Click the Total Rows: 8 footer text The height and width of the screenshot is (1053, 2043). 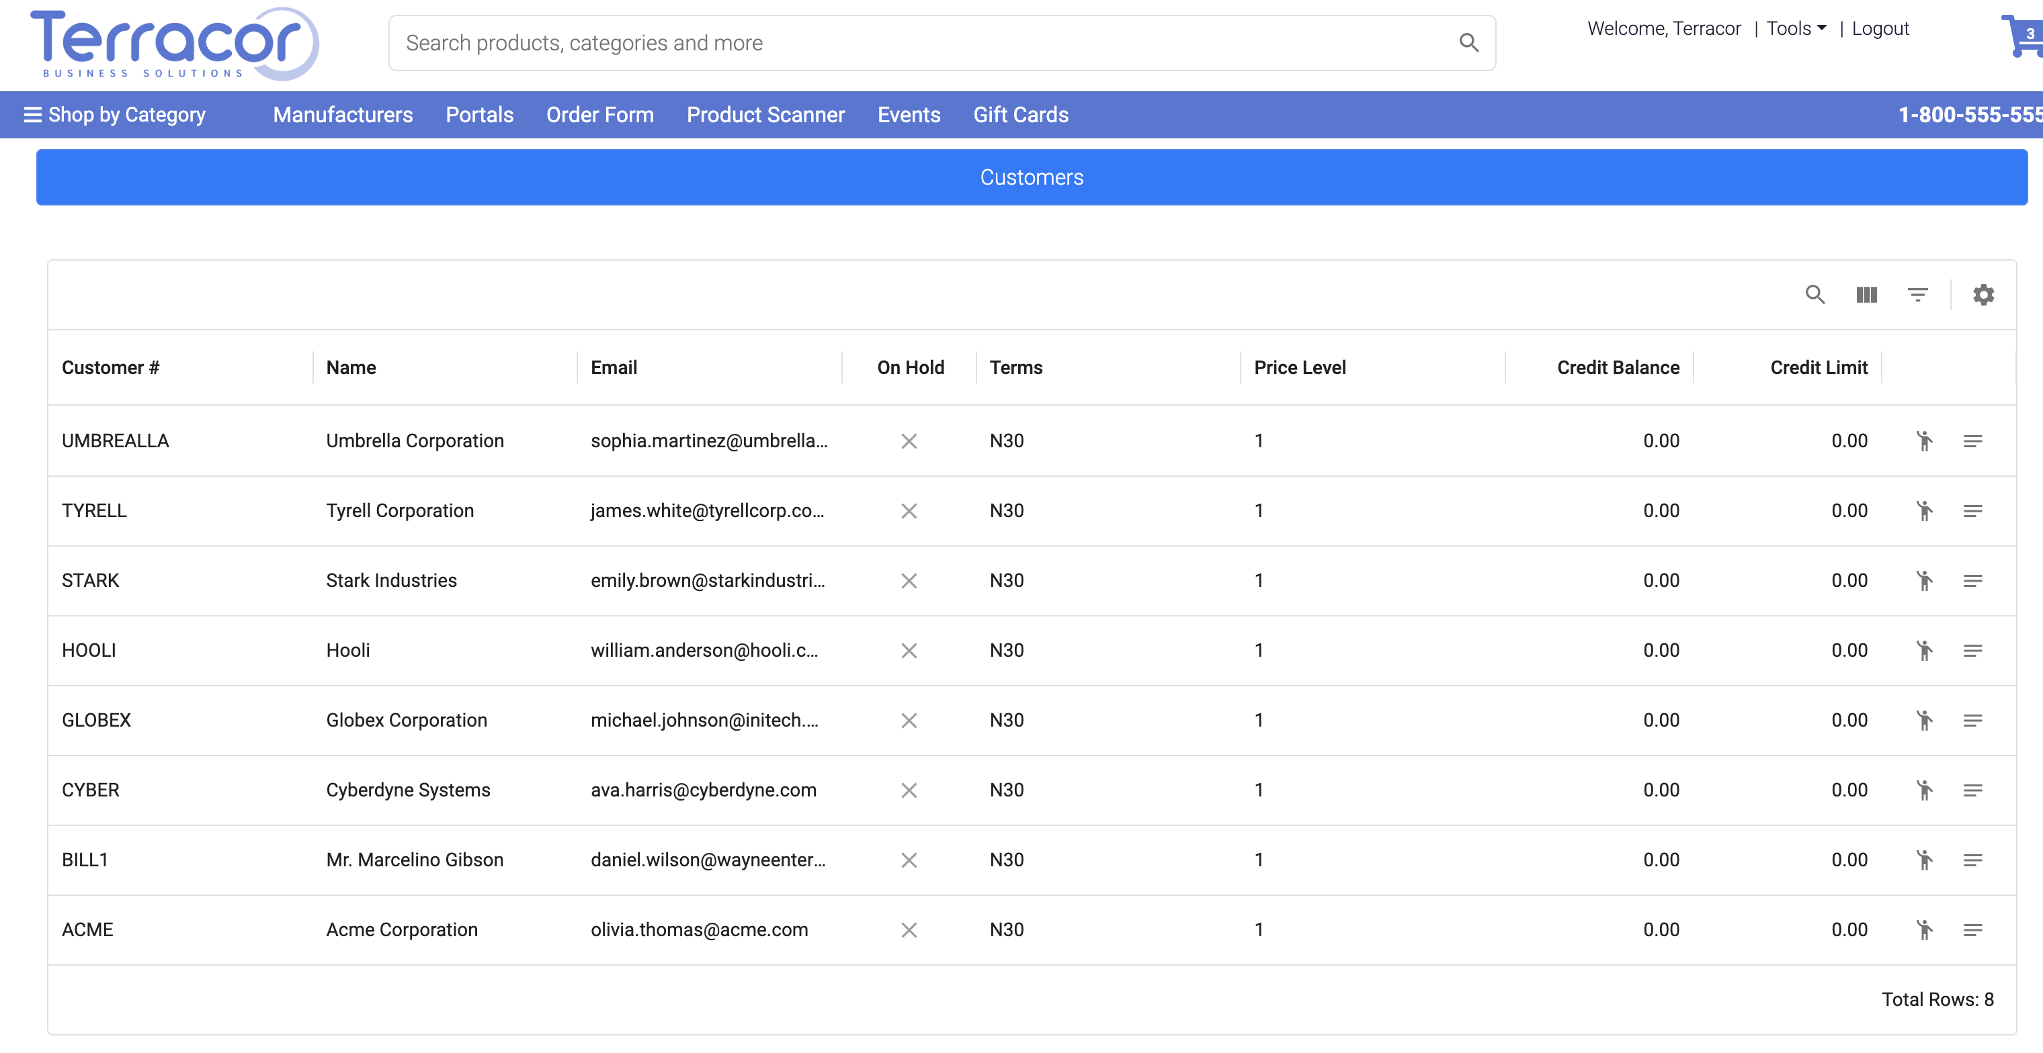(x=1937, y=999)
